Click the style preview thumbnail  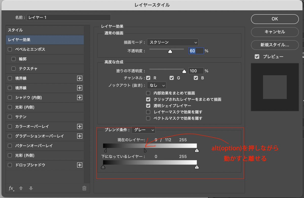[x=275, y=87]
